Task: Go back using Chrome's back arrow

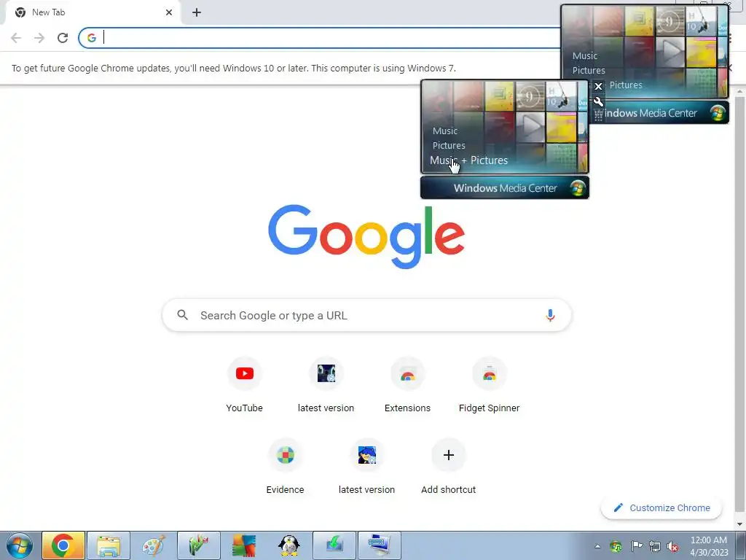Action: click(16, 38)
